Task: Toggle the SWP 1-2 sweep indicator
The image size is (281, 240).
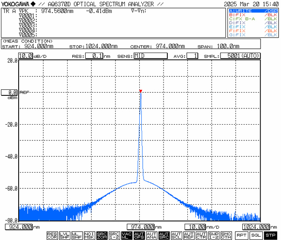Action: tap(214, 235)
